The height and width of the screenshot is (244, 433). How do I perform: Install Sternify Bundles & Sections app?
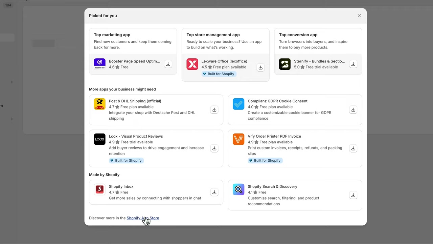click(353, 64)
